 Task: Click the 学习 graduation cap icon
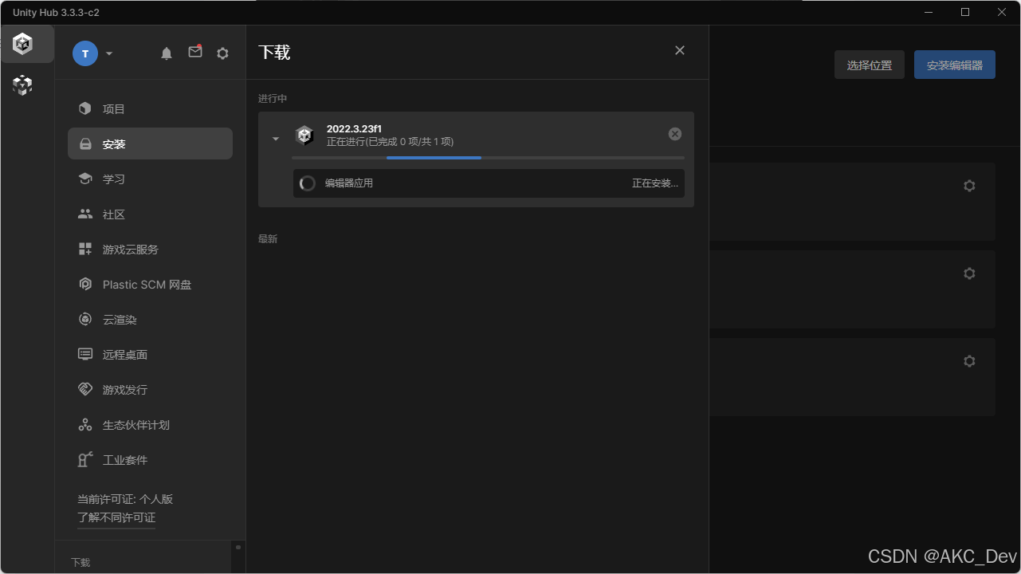coord(85,179)
